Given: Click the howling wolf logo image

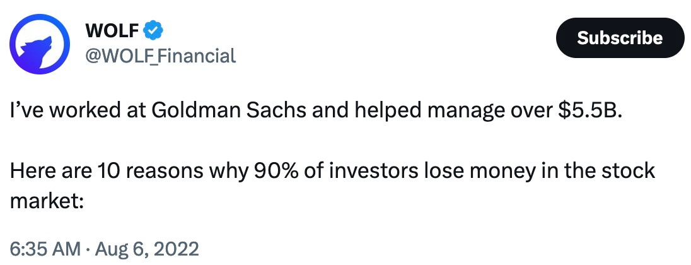Looking at the screenshot, I should coord(40,44).
